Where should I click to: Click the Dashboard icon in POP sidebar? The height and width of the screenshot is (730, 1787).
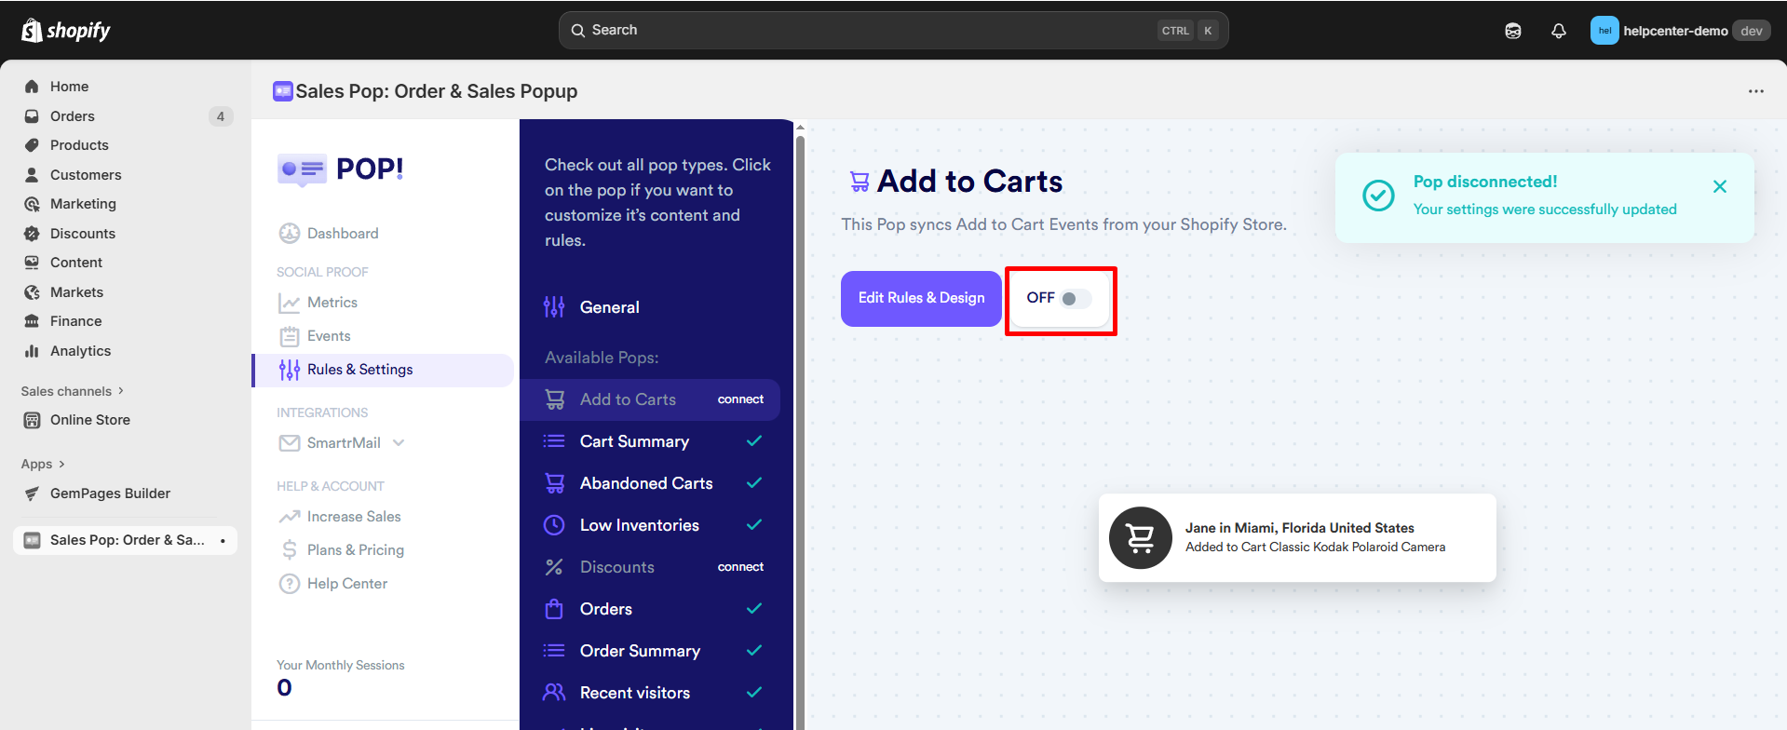point(290,234)
